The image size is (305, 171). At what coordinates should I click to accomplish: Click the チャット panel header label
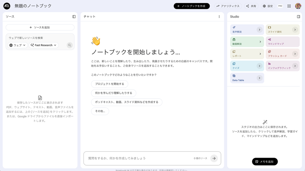(x=90, y=17)
